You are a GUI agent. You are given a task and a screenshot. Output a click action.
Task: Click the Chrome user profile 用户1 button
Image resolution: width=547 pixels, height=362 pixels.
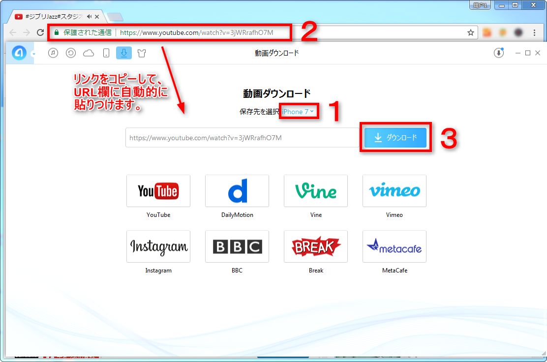click(480, 5)
